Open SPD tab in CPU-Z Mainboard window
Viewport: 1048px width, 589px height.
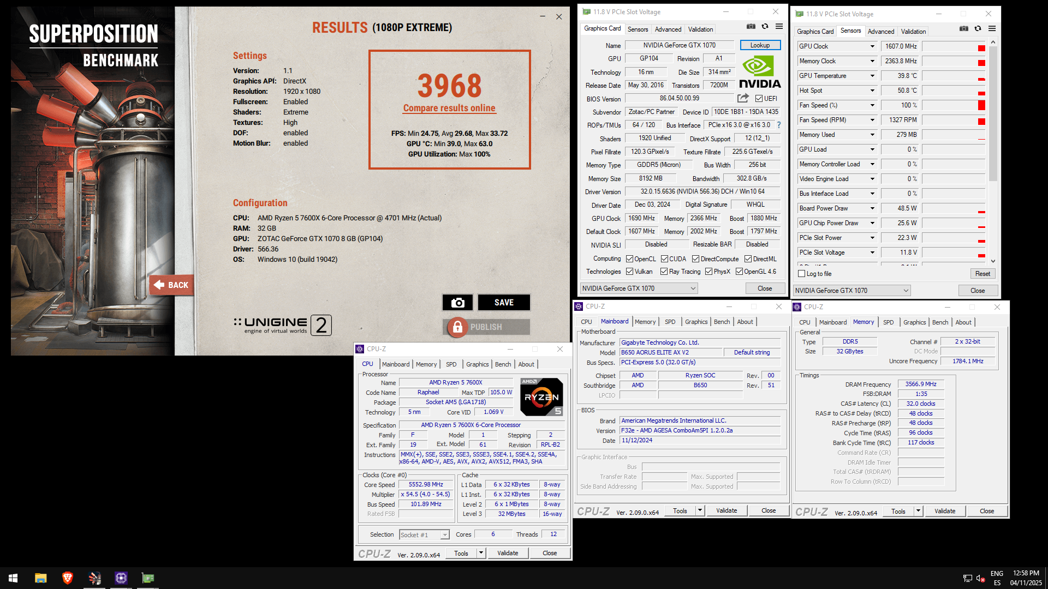coord(670,322)
